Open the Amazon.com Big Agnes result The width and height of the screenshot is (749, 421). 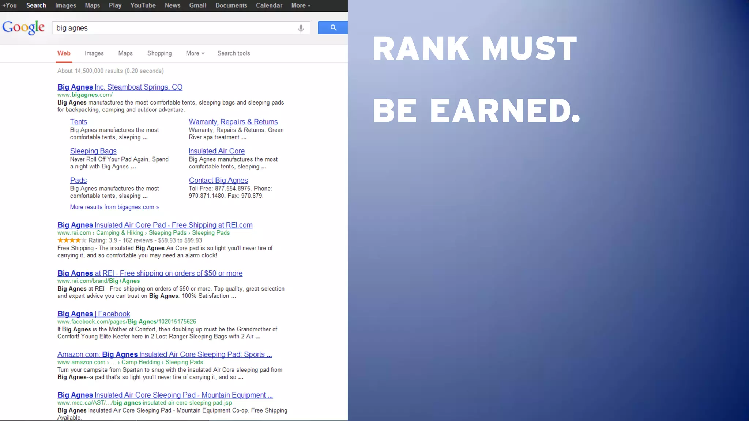[165, 354]
